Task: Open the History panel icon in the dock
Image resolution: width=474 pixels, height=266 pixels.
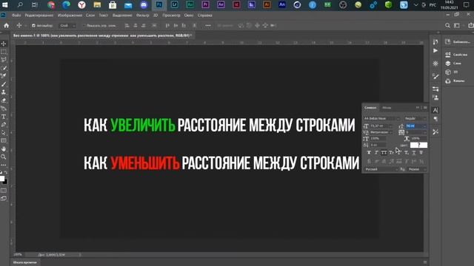Action: pos(435,42)
